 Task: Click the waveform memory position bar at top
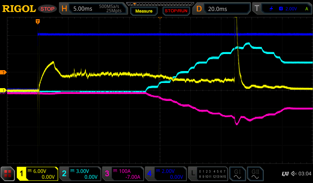point(160,4)
